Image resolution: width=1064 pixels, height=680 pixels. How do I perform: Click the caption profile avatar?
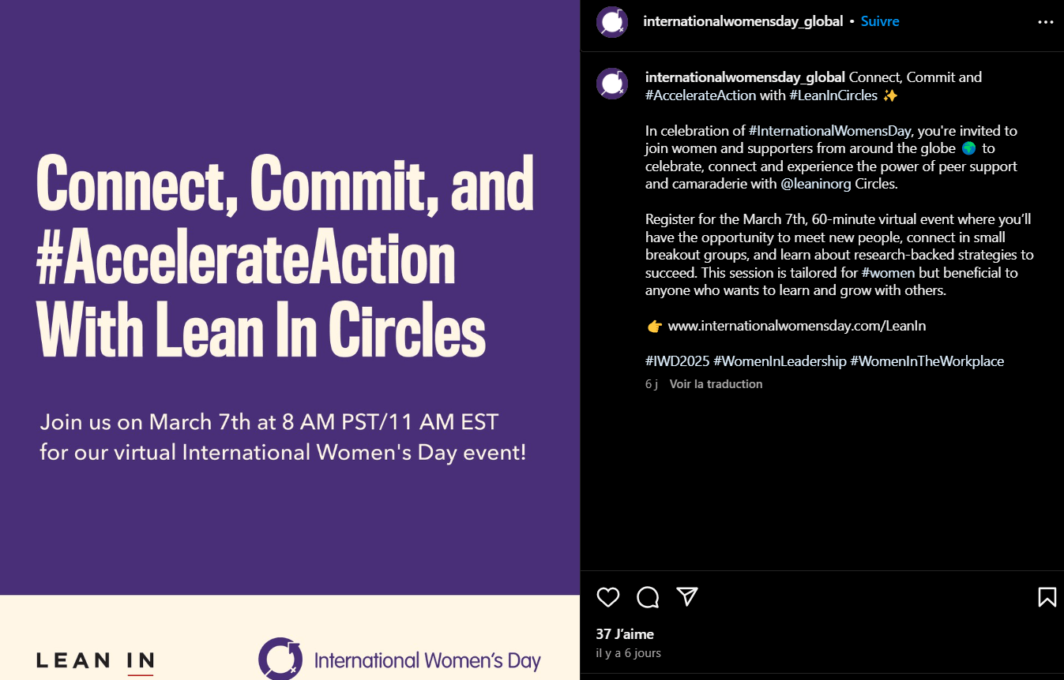611,84
